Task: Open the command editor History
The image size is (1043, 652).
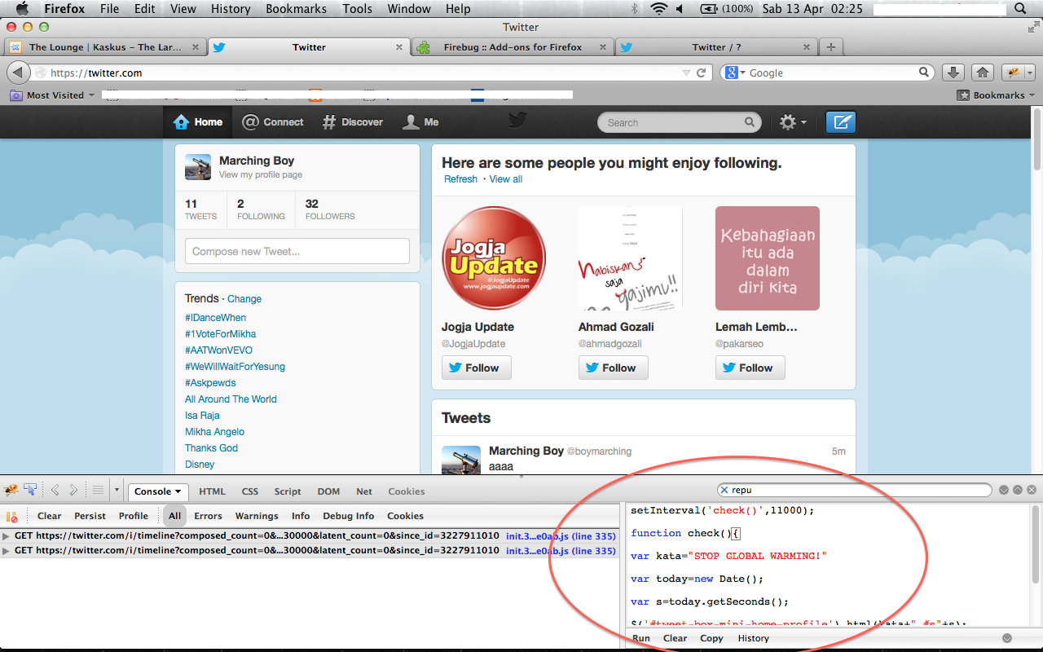Action: [x=753, y=638]
